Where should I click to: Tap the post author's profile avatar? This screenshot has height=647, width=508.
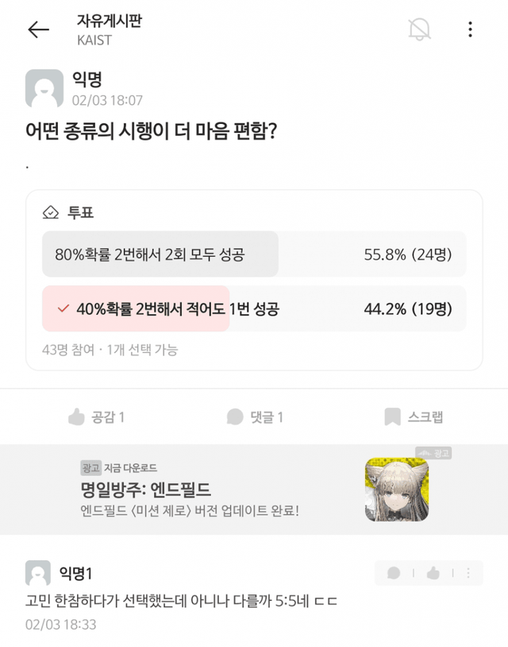click(x=44, y=88)
